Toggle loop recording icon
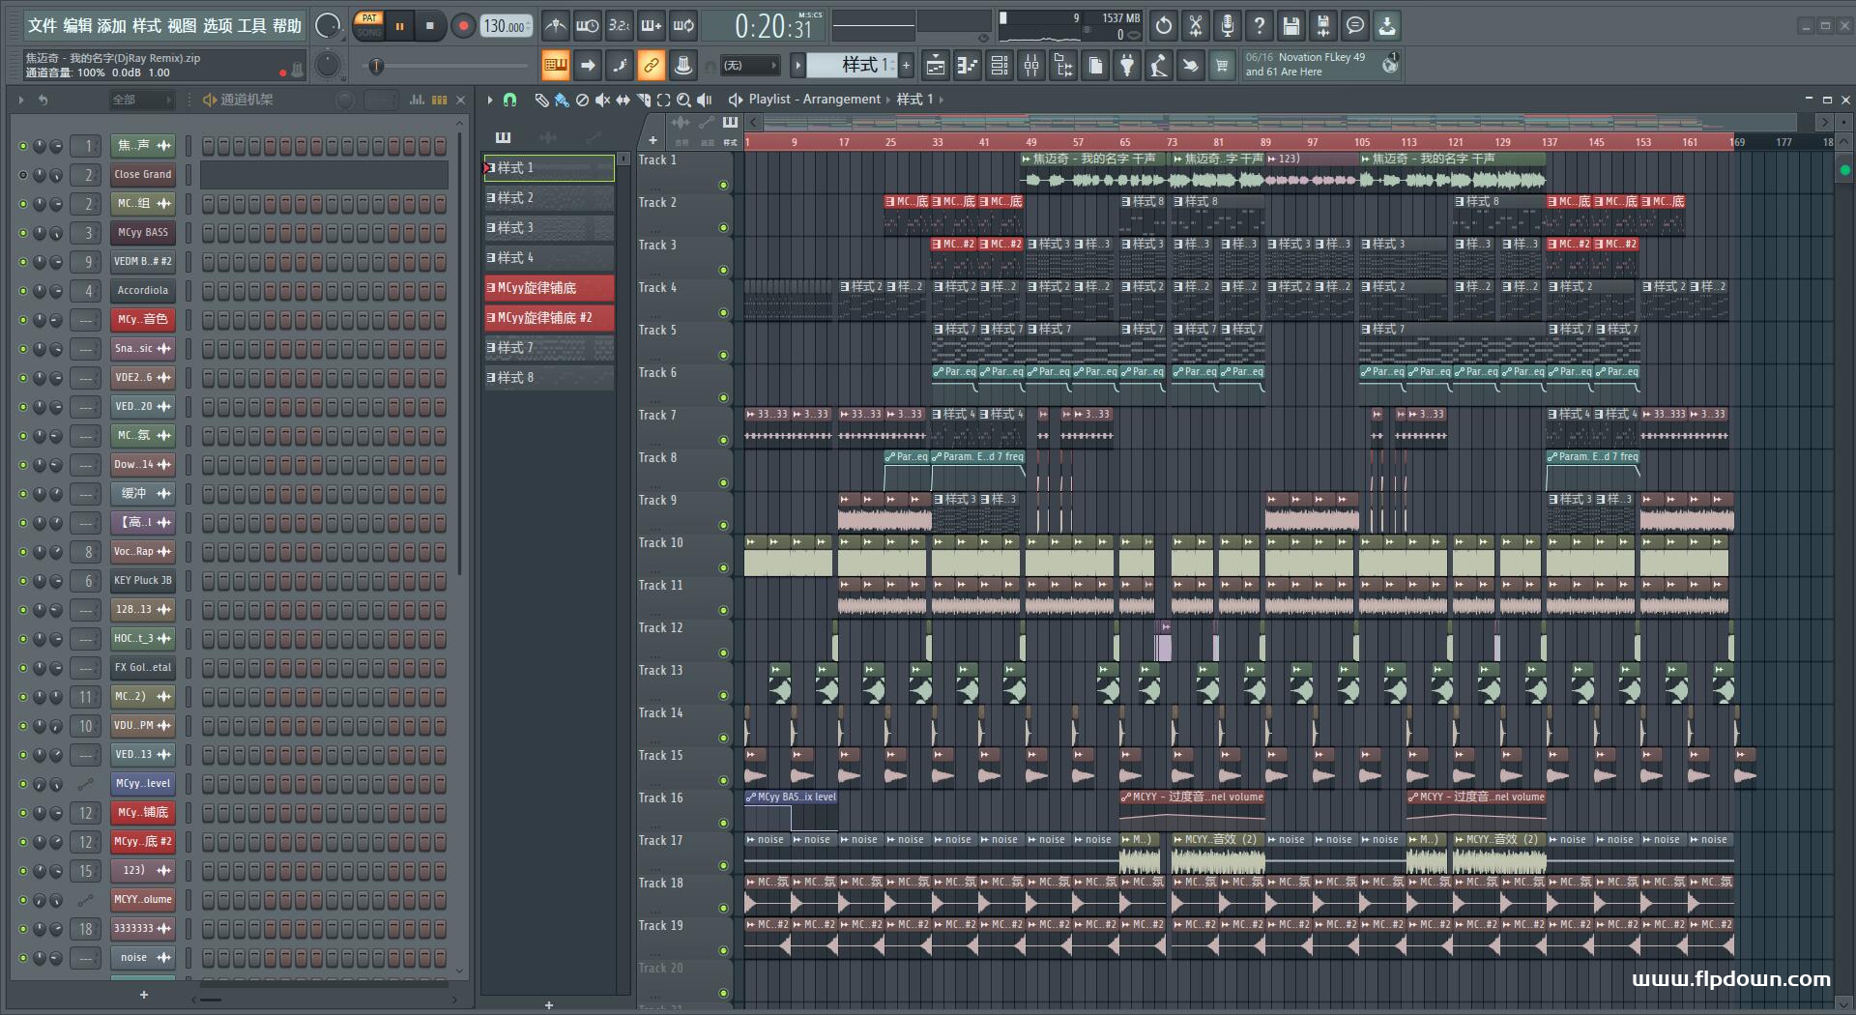1856x1015 pixels. (x=683, y=26)
